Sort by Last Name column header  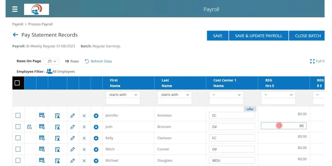click(180, 83)
